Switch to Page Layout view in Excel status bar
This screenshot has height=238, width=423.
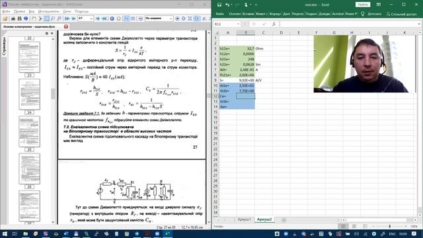(354, 226)
